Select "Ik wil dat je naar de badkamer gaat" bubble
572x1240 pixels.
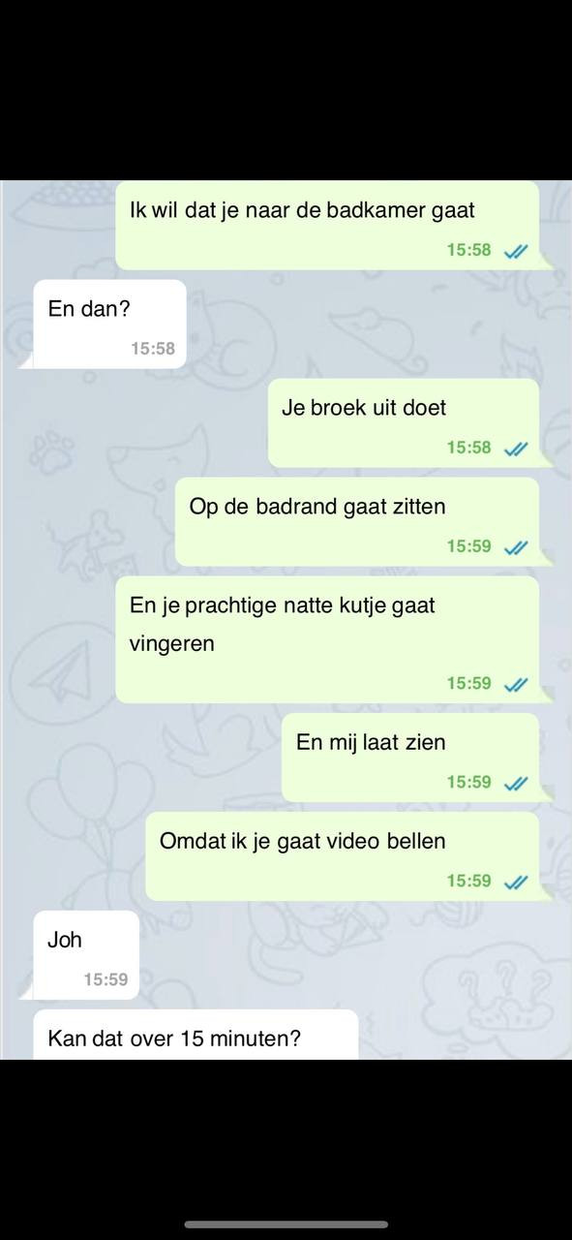pos(327,225)
